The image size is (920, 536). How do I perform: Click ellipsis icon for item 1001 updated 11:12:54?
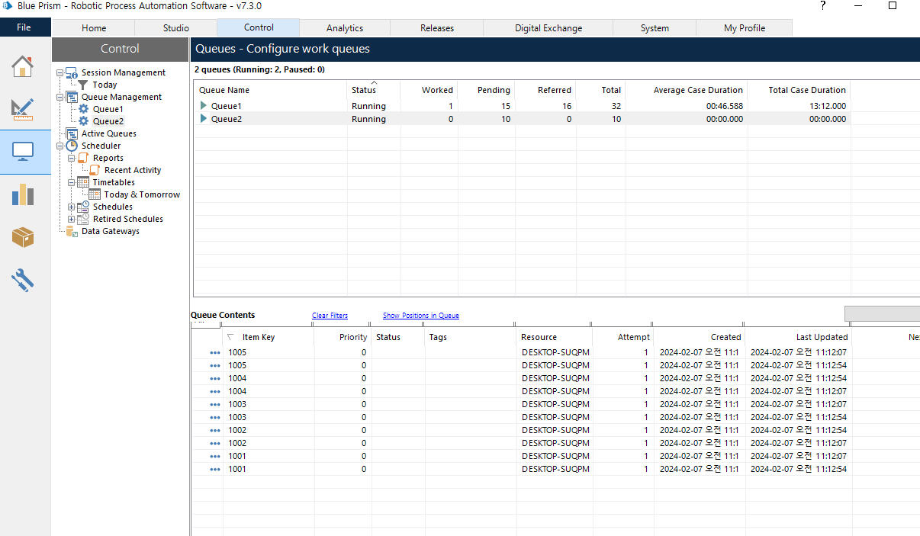[x=215, y=470]
